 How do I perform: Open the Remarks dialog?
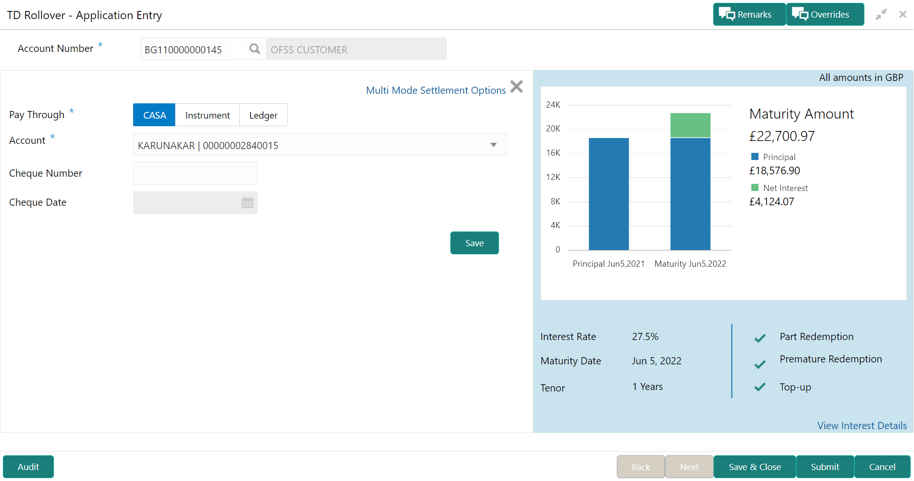click(x=749, y=14)
